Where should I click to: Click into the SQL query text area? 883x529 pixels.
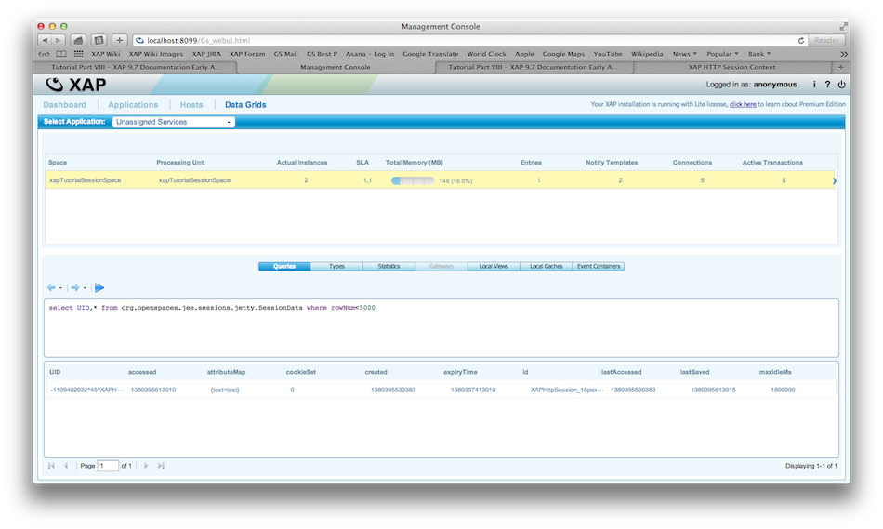pos(441,328)
